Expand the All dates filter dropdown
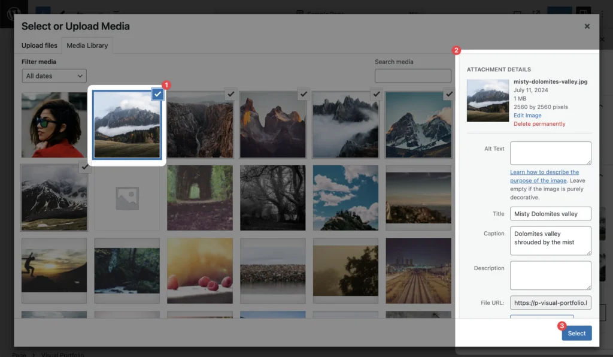Image resolution: width=613 pixels, height=357 pixels. point(54,76)
